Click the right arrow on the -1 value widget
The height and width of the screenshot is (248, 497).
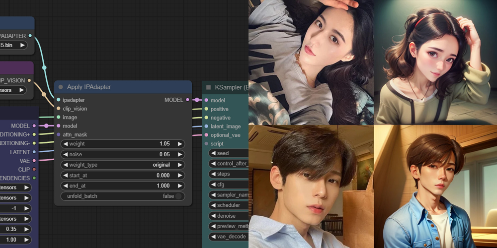tap(27, 208)
